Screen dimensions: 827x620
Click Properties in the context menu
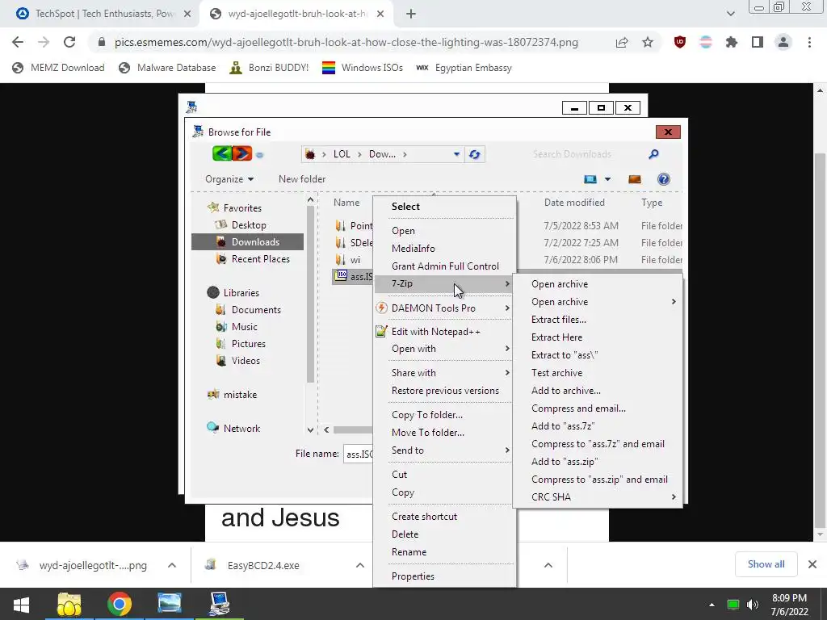coord(413,576)
